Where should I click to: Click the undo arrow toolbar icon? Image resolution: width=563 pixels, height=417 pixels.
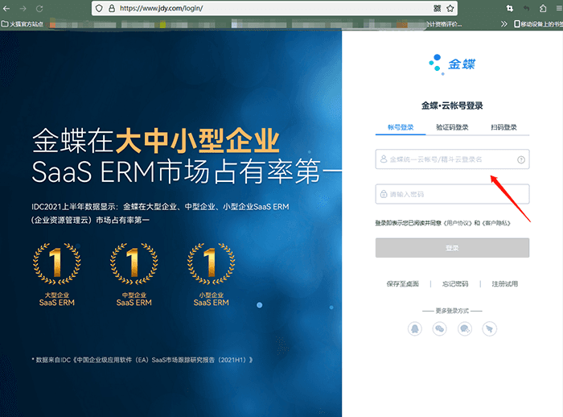[x=526, y=8]
